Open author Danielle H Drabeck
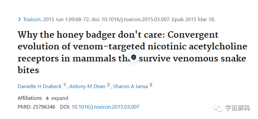This screenshot has width=258, height=119. (x=40, y=86)
